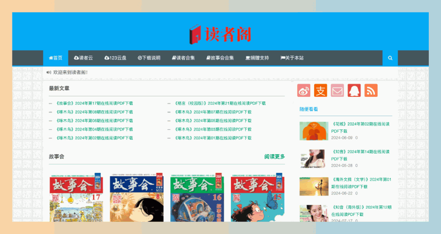Click the 最新文章 heading
Image resolution: width=441 pixels, height=234 pixels.
[x=59, y=89]
